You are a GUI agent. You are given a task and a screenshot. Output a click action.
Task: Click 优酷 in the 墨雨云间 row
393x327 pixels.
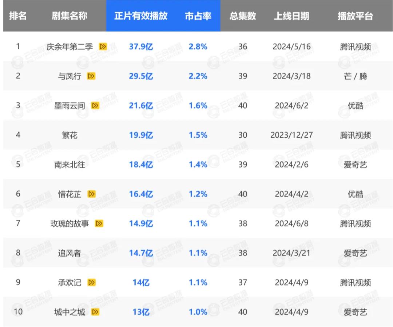tap(355, 106)
